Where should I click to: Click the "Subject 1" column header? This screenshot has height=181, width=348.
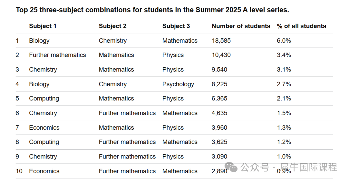[x=43, y=26]
